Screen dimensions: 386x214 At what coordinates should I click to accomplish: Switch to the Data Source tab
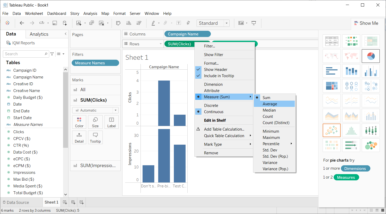[16, 203]
